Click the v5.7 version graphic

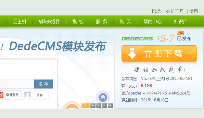pyautogui.click(x=165, y=38)
